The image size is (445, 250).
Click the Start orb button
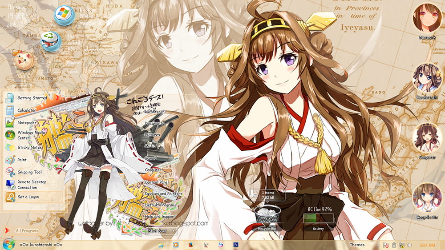8,244
